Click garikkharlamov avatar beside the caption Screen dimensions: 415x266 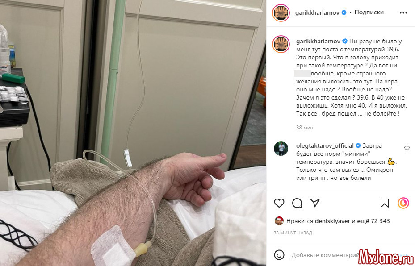(x=281, y=44)
